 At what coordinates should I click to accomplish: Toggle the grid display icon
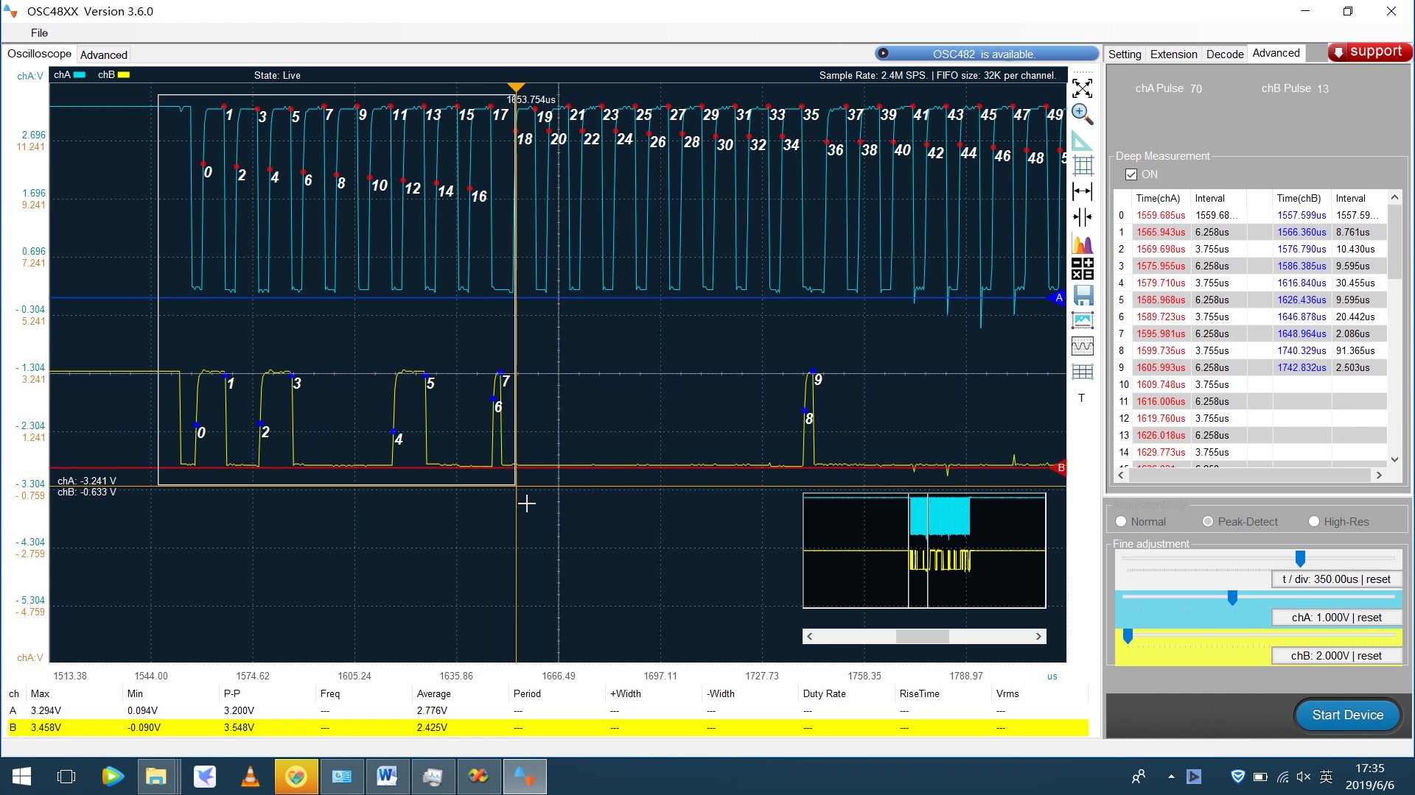(x=1082, y=166)
